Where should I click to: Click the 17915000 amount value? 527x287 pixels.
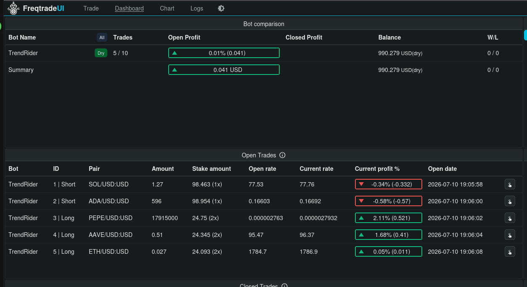165,218
